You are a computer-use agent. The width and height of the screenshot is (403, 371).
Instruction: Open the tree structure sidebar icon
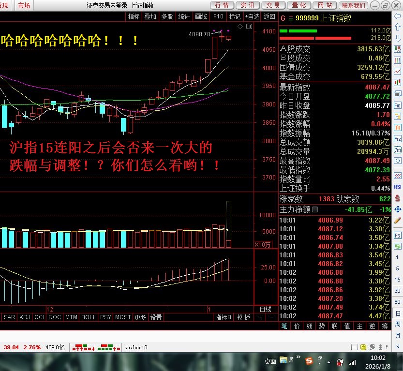397,117
